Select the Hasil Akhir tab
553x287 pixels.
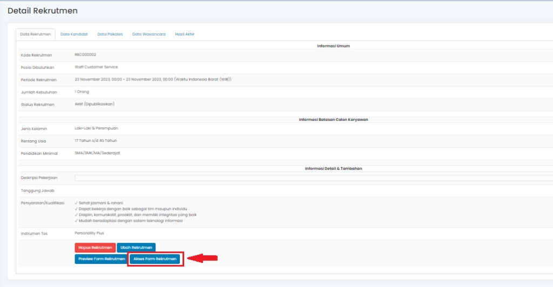point(185,34)
